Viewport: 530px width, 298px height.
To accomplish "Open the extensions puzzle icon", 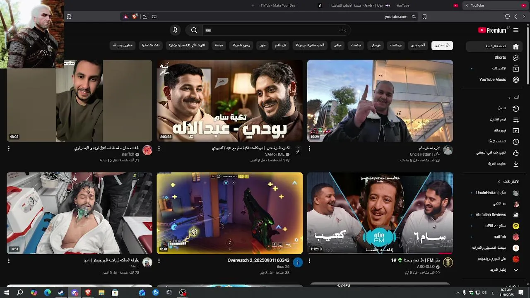I will point(69,17).
